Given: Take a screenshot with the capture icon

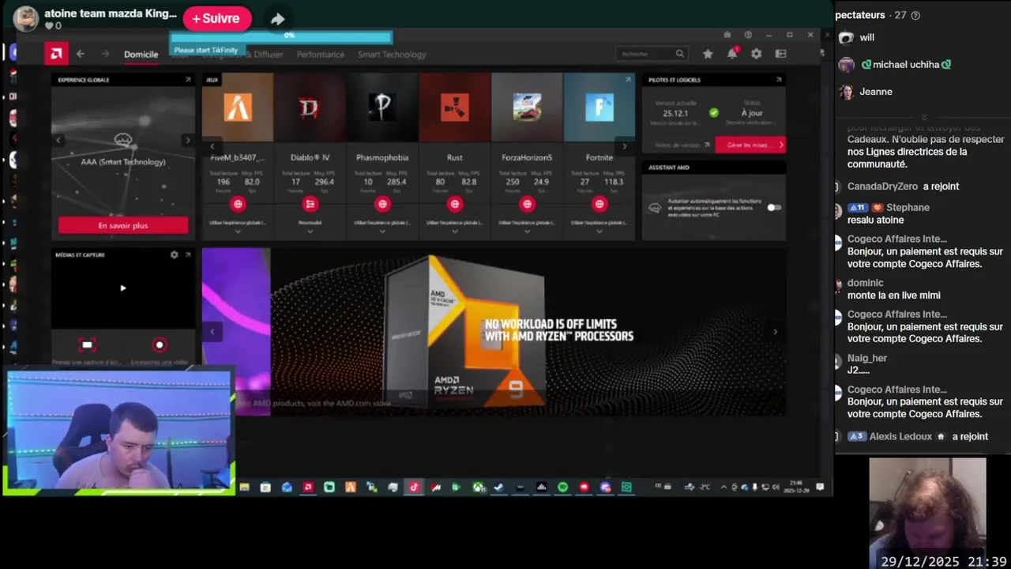Looking at the screenshot, I should point(87,345).
